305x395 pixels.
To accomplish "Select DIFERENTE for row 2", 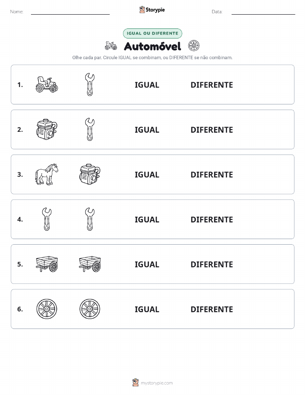I will [212, 130].
